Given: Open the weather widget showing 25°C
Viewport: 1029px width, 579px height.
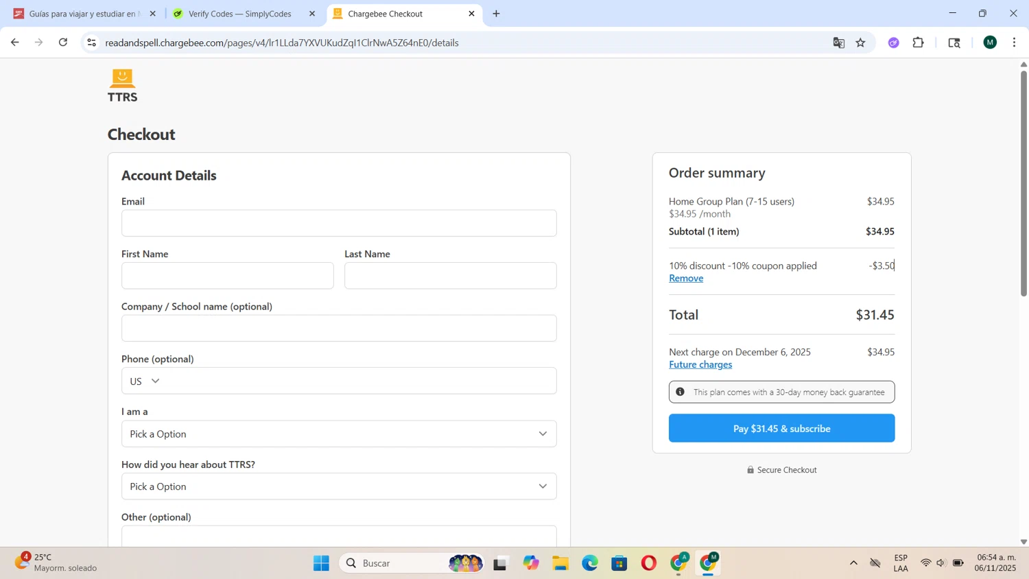Looking at the screenshot, I should pyautogui.click(x=56, y=563).
